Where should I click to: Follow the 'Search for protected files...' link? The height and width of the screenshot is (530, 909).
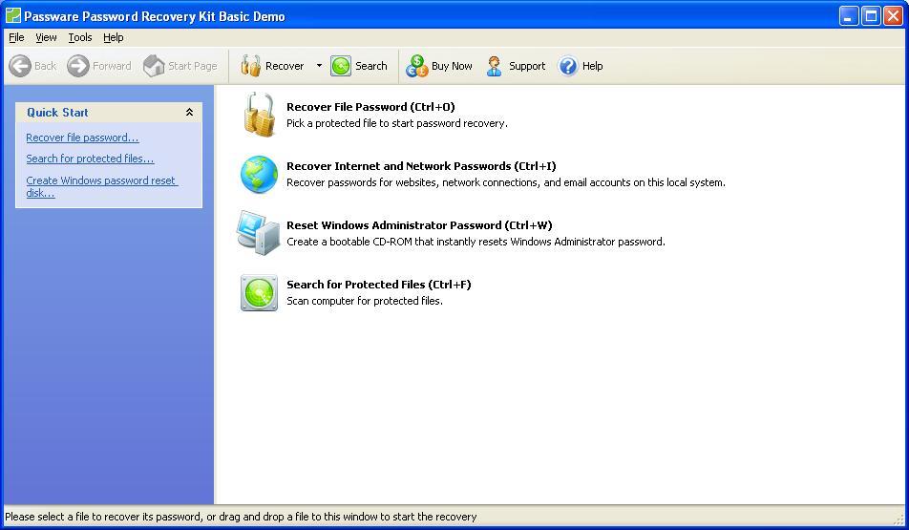coord(90,159)
